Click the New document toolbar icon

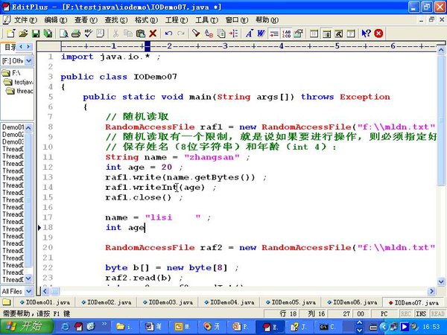click(11, 33)
